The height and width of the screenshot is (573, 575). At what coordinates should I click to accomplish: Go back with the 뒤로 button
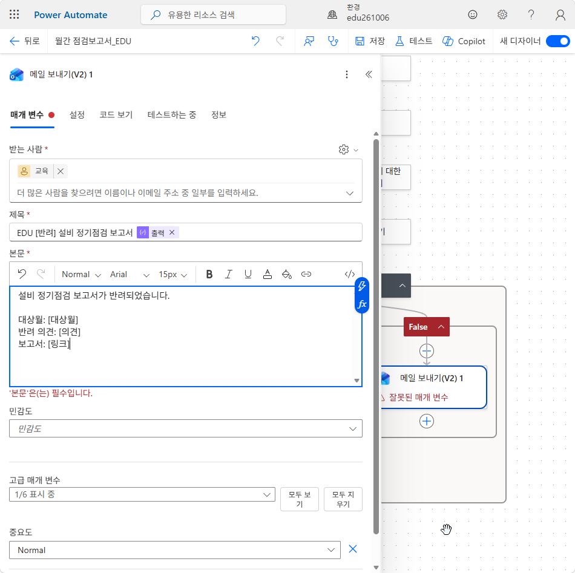coord(24,41)
